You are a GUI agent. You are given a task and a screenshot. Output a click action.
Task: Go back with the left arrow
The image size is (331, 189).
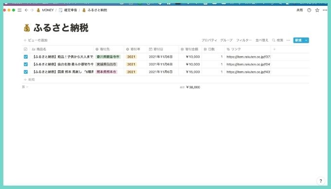(26, 10)
